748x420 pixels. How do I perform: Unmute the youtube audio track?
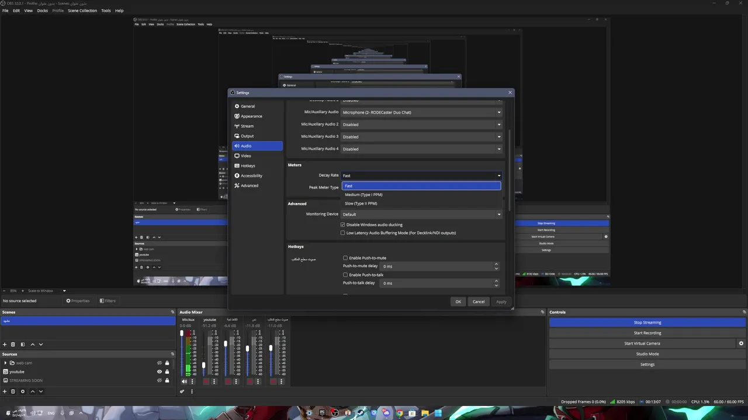206,381
